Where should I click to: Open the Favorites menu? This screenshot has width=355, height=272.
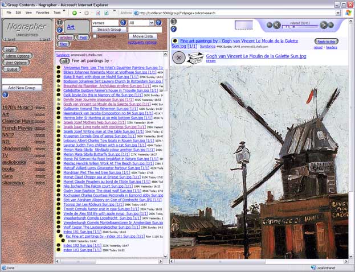tap(43, 13)
